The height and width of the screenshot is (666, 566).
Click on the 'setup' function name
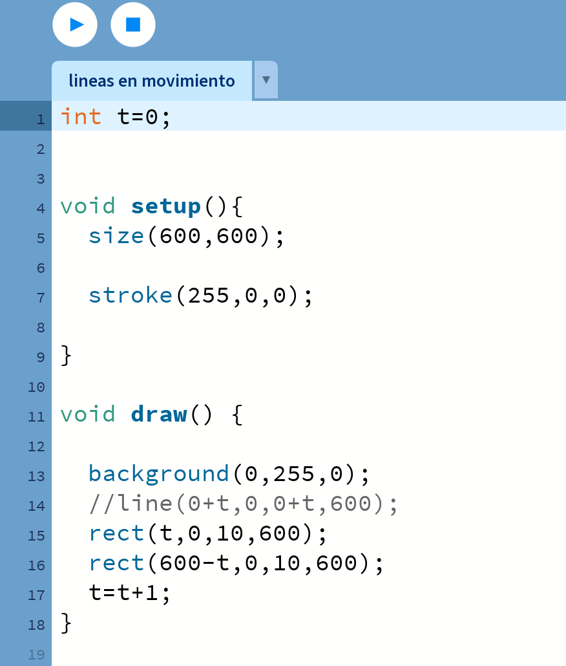(x=166, y=206)
